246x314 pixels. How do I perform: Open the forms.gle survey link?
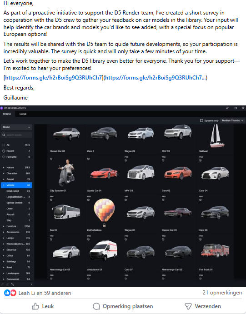[54, 78]
